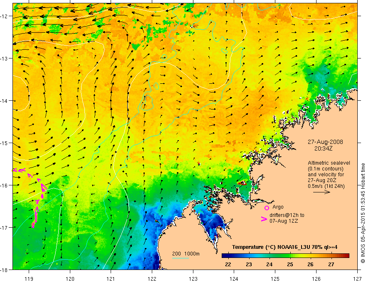
Task: Click the longitude axis label 124
Action: [234, 279]
